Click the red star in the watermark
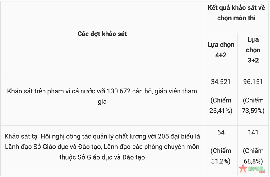 tap(243, 168)
